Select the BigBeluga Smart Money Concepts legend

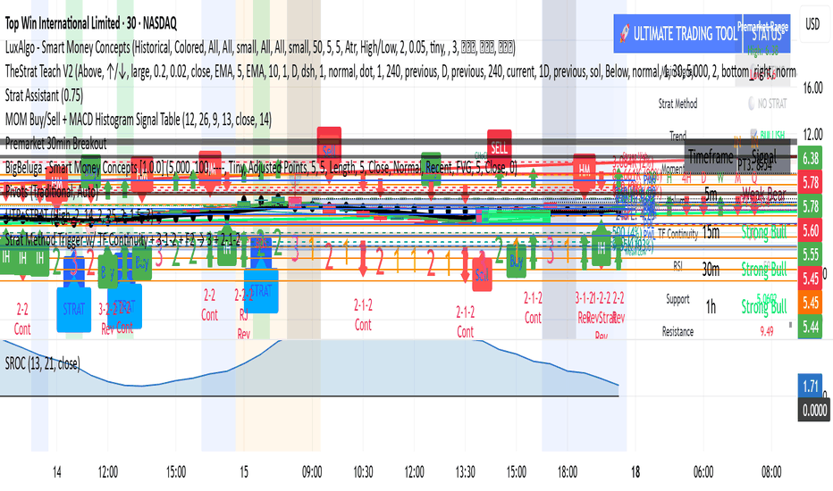[x=261, y=168]
